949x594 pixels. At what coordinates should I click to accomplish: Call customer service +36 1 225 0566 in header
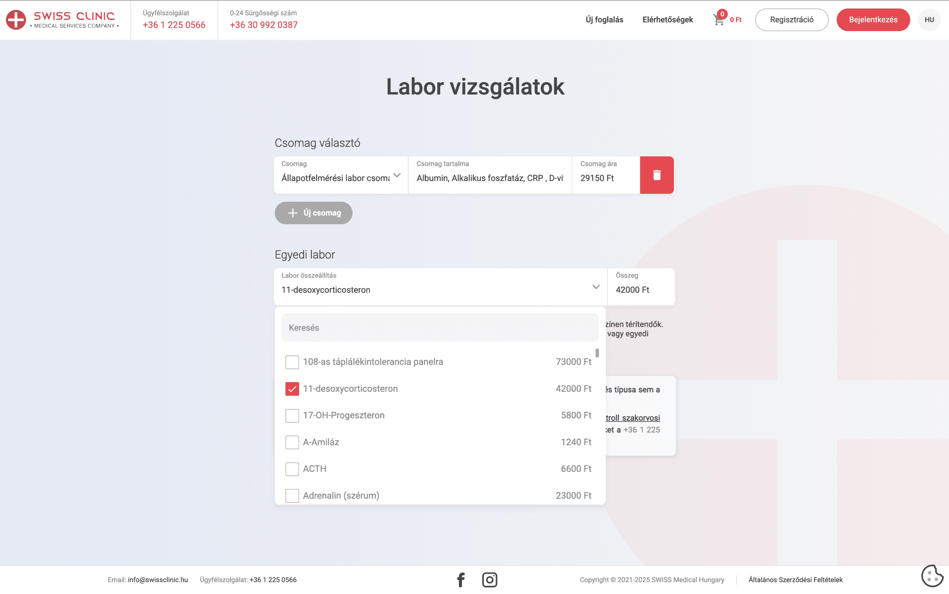tap(174, 25)
